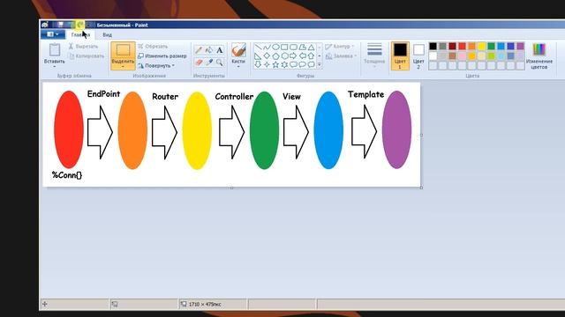Select the Text tool (letter A)

(220, 50)
